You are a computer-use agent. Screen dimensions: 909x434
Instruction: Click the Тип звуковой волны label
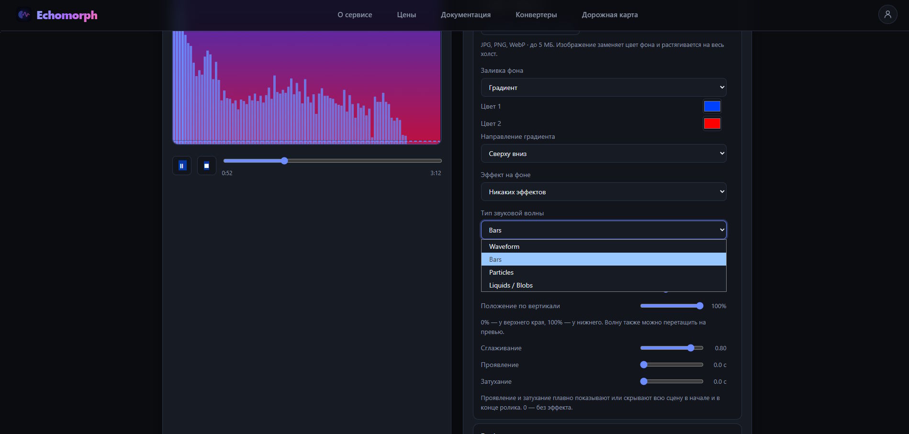click(512, 213)
